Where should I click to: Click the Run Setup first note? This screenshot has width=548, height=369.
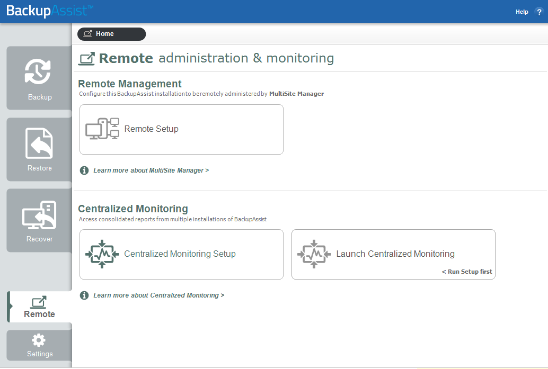pos(467,272)
